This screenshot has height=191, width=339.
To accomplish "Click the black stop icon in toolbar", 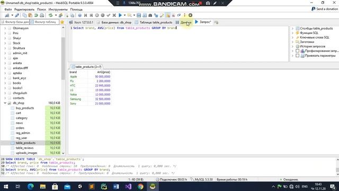I will pyautogui.click(x=190, y=15).
